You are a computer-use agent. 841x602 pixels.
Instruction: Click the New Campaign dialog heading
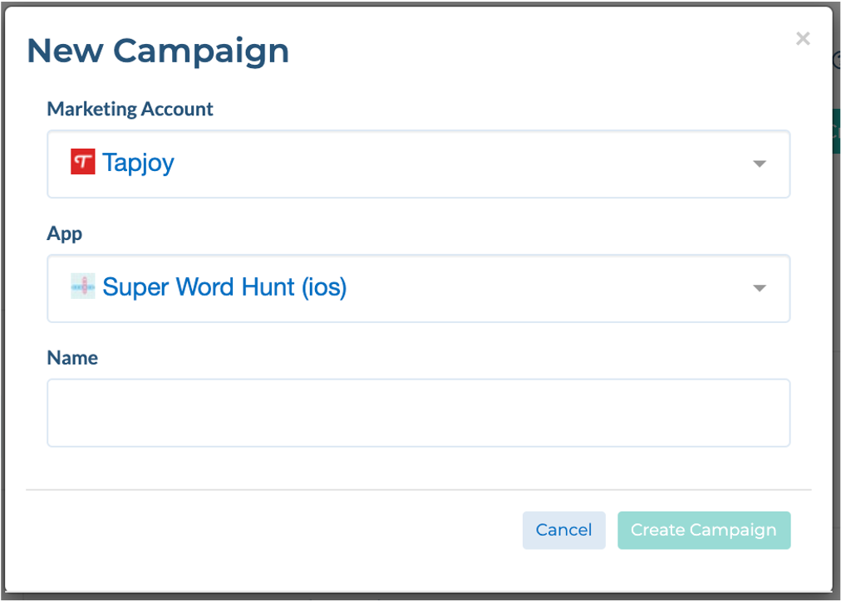(x=158, y=51)
